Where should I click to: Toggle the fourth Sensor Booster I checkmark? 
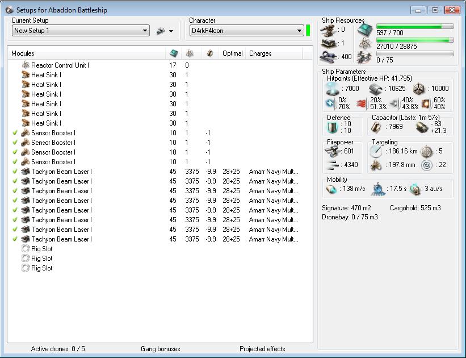(15, 162)
